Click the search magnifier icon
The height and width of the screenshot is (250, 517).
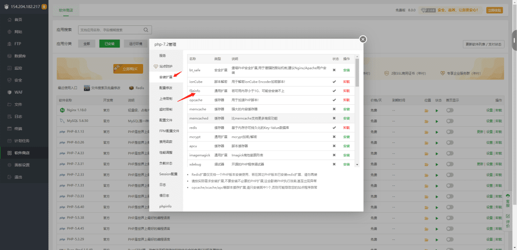(146, 30)
